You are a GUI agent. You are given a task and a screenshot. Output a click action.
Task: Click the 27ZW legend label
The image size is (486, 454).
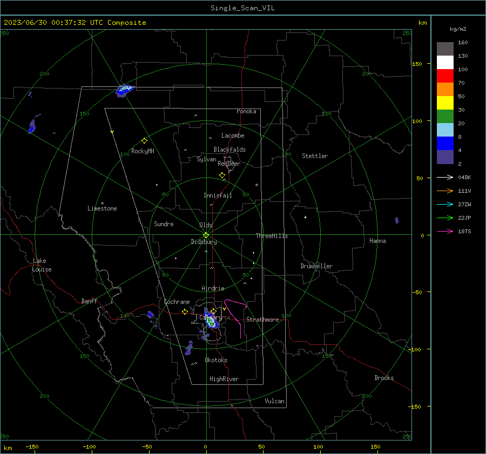[464, 204]
